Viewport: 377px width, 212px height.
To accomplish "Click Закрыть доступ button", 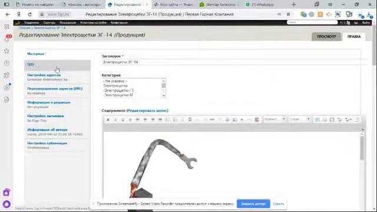I will (x=253, y=204).
